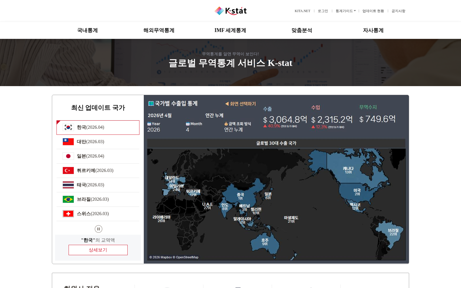Select 브라질(2026.03) in the country list
This screenshot has width=461, height=288.
98,199
